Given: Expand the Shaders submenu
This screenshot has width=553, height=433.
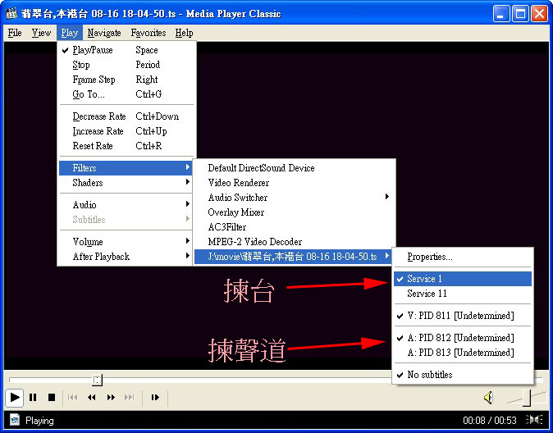Looking at the screenshot, I should click(88, 183).
